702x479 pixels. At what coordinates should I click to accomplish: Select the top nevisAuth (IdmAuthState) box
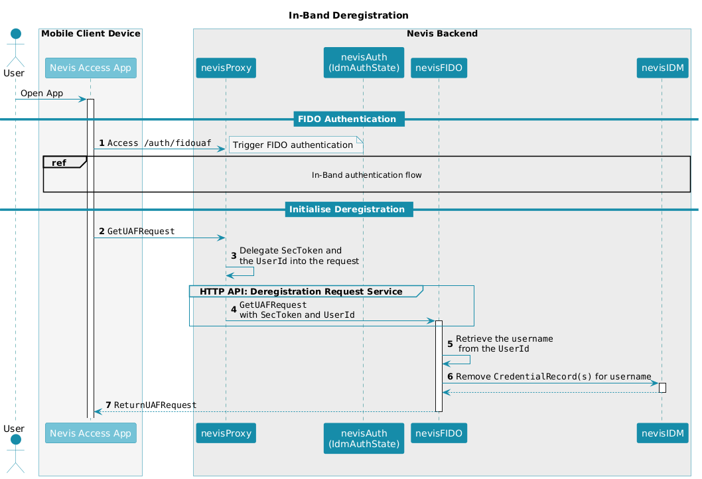pyautogui.click(x=364, y=62)
